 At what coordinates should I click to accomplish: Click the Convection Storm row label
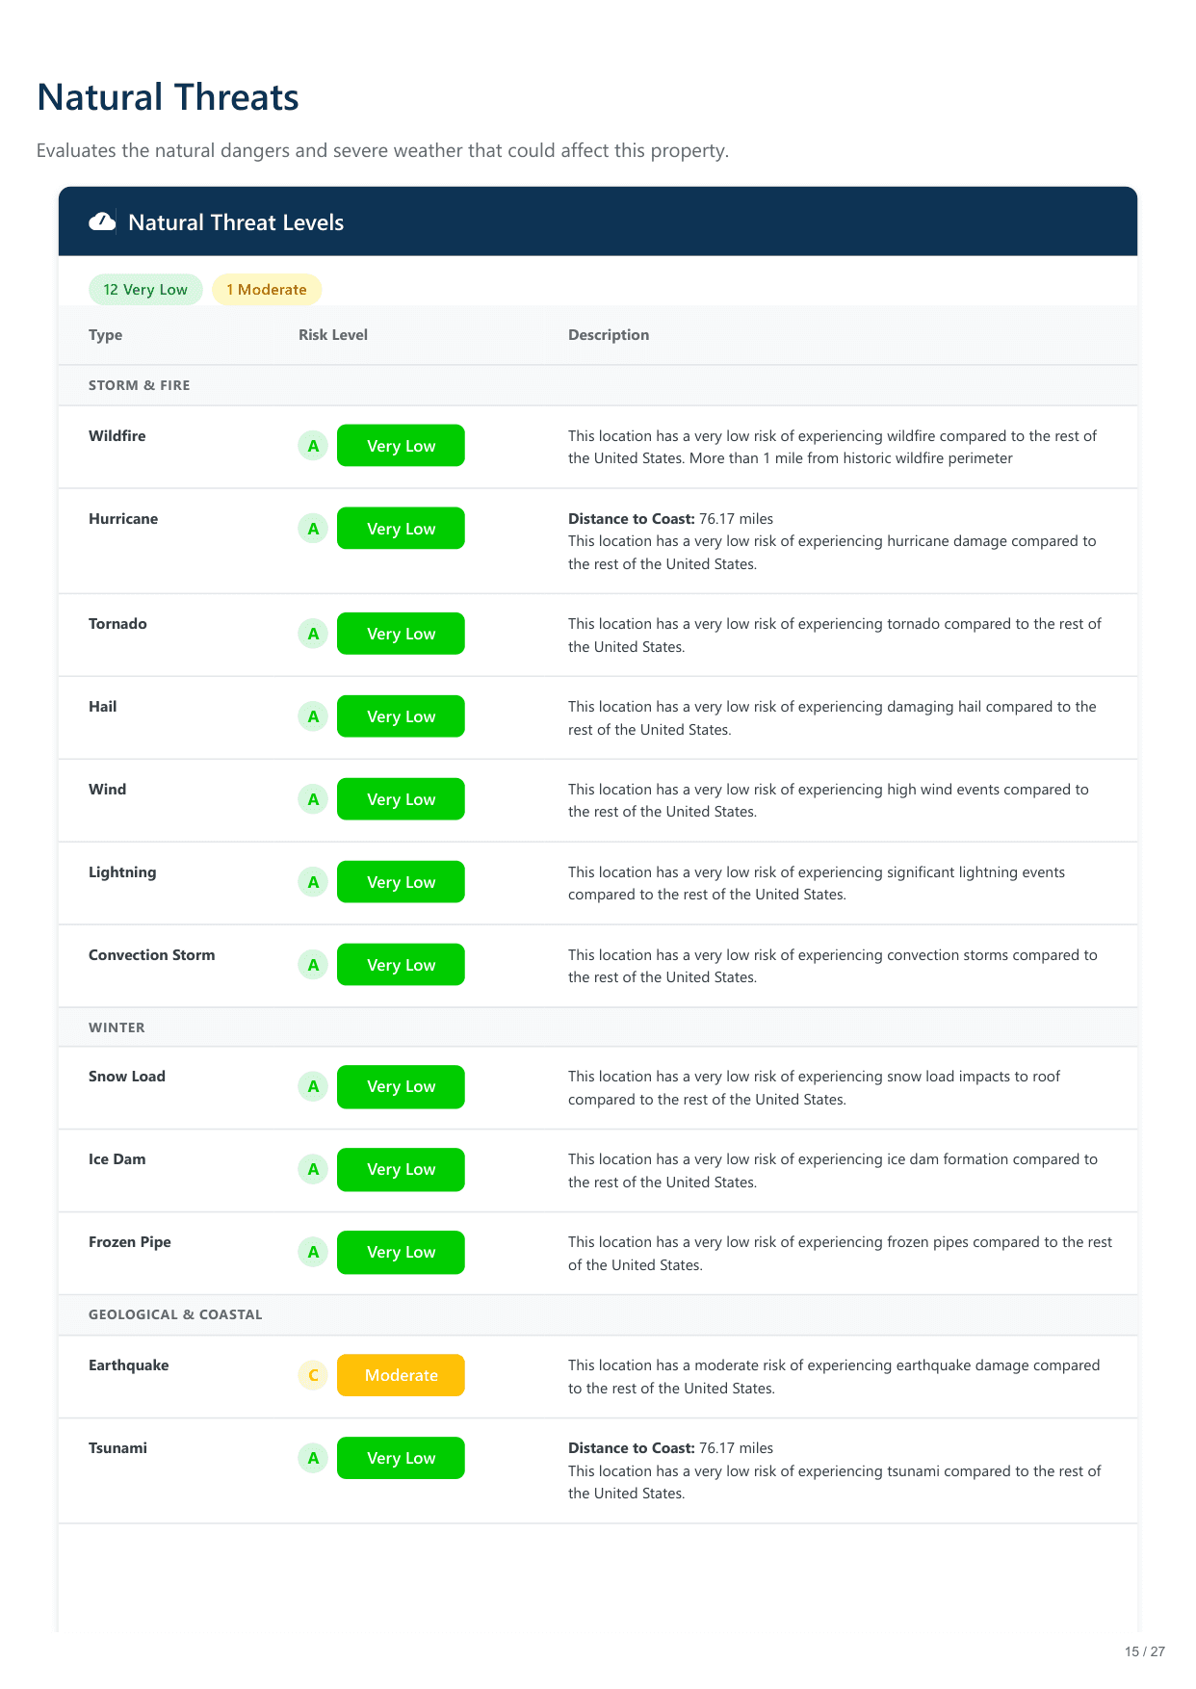[152, 955]
